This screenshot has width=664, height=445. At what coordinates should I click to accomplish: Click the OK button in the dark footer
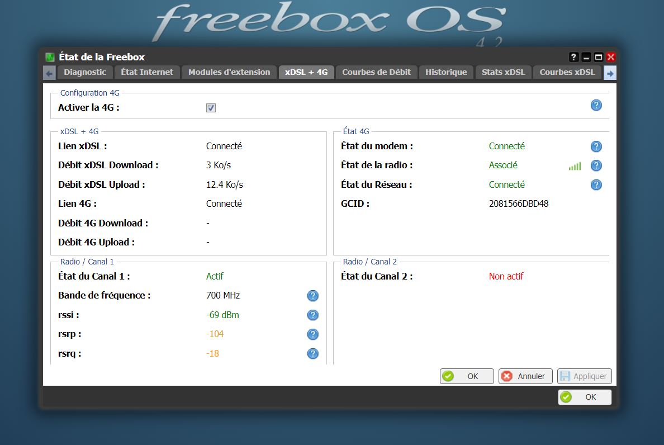(x=585, y=397)
